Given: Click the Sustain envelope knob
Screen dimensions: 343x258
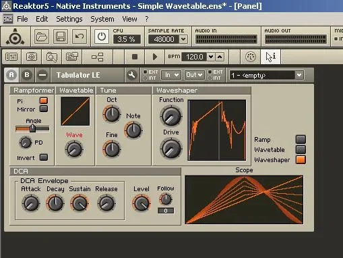Looking at the screenshot, I should click(80, 203).
